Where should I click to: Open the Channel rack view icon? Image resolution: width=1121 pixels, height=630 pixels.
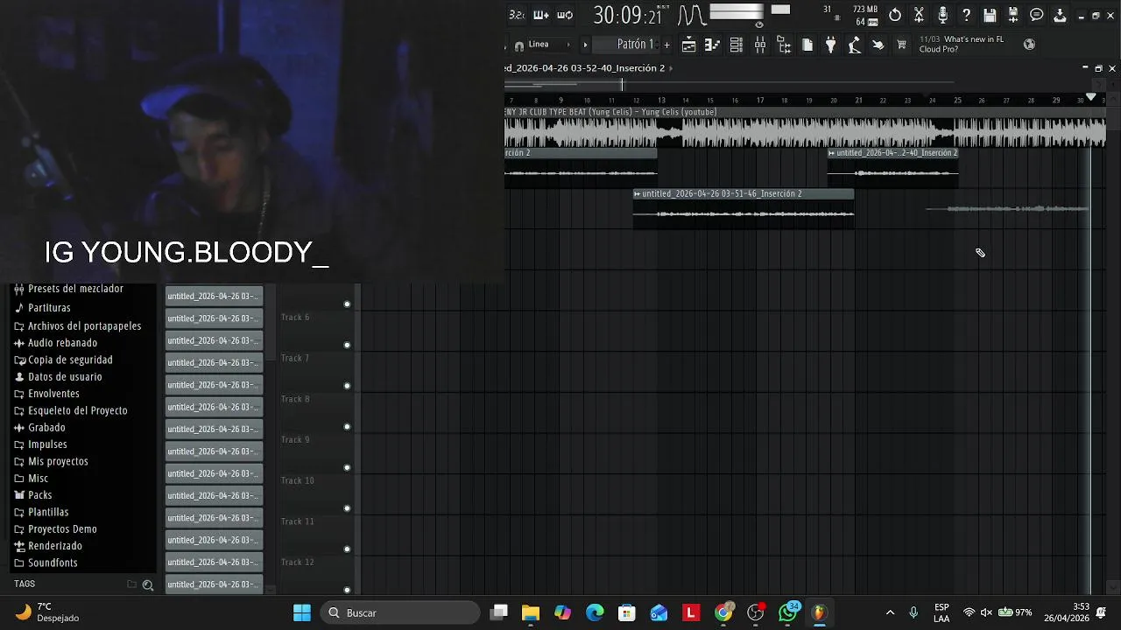736,45
